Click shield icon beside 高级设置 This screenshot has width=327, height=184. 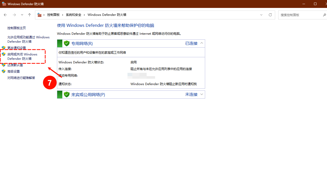(x=4, y=71)
